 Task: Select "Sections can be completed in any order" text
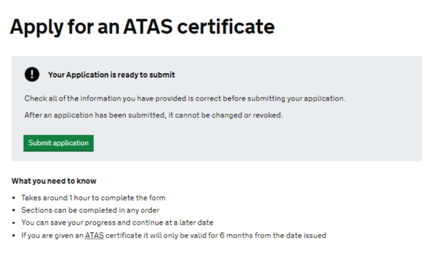[90, 210]
